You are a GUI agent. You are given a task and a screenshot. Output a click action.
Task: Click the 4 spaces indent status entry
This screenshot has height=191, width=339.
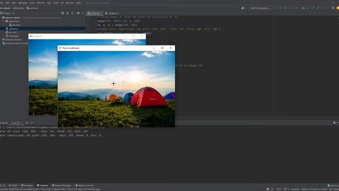tap(295, 189)
